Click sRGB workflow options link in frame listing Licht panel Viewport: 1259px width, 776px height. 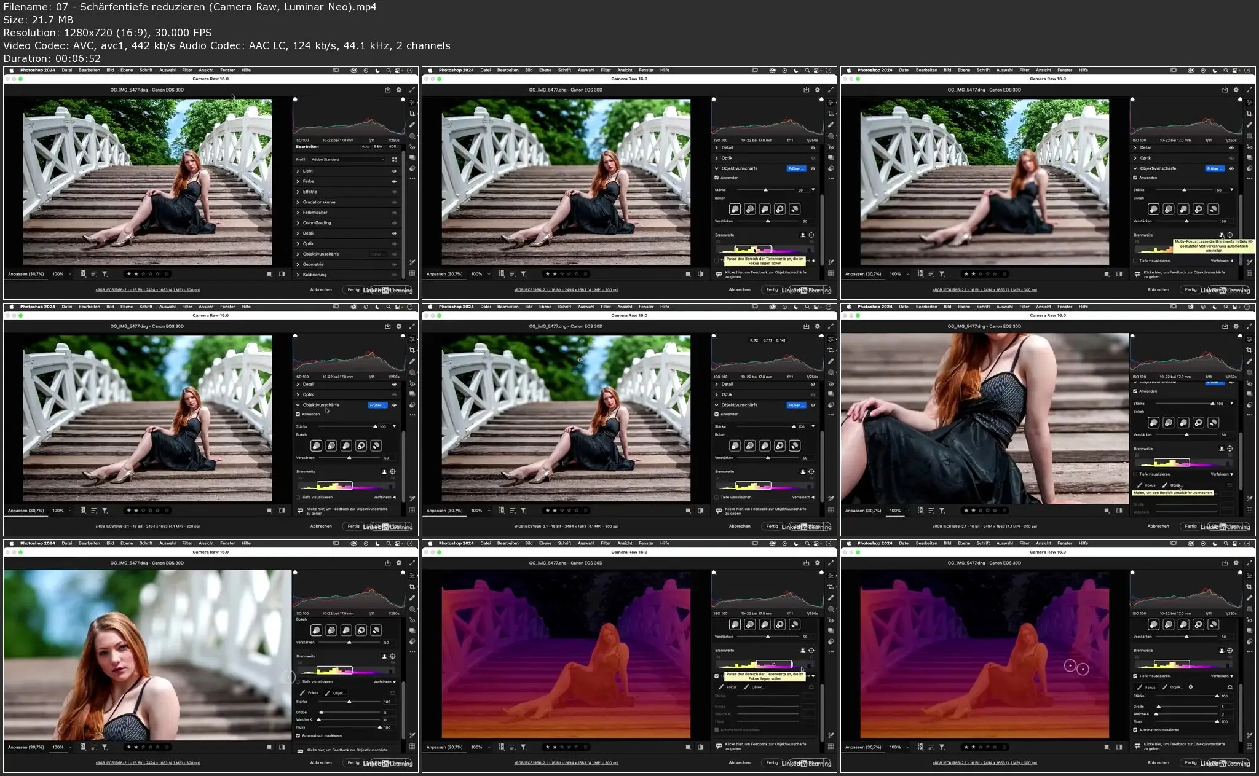pyautogui.click(x=148, y=290)
